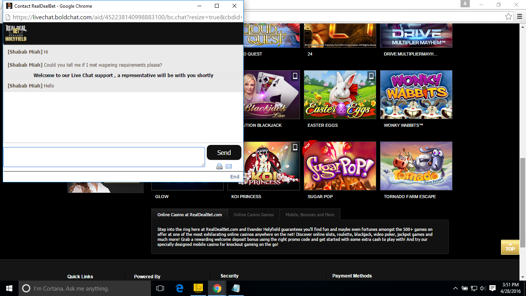Open the Mobile, Bonuses and More tab
Image resolution: width=526 pixels, height=296 pixels.
(310, 215)
